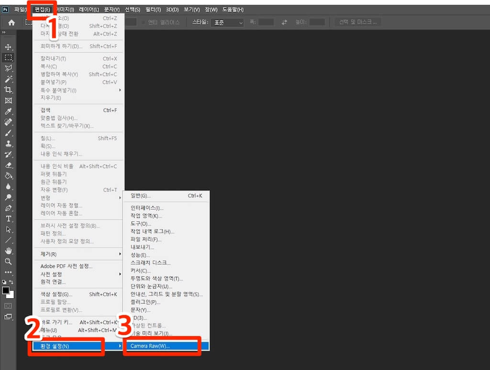Viewport: 490px width, 370px height.
Task: Open the 도움말(H) menu
Action: click(233, 10)
